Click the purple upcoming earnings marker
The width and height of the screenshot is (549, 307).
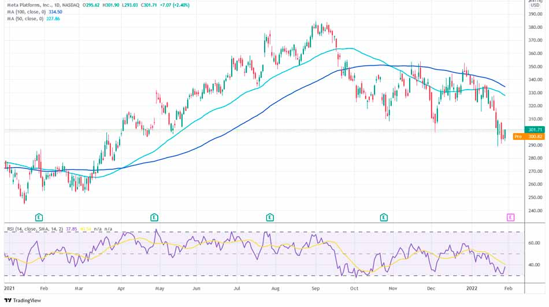(510, 217)
